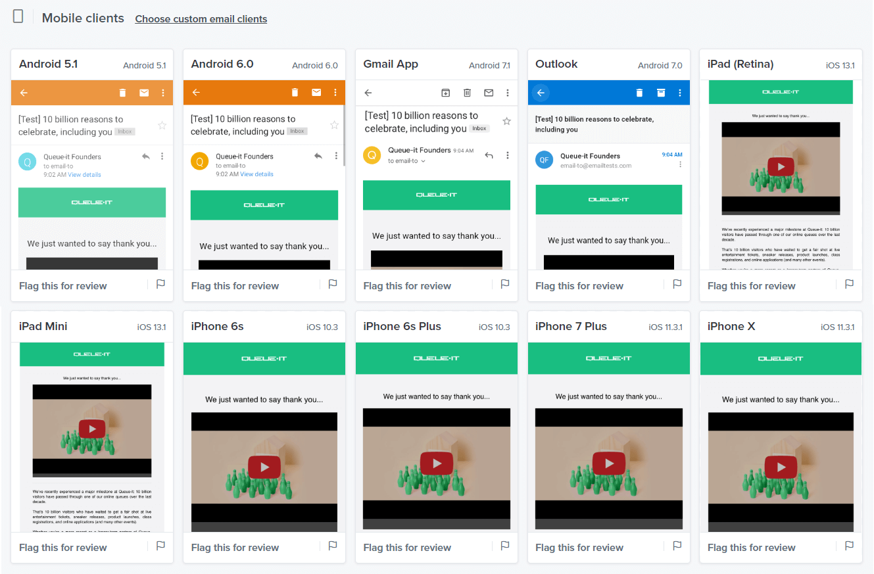Click View details in Android 6.0 preview
Viewport: 874px width, 574px height.
pyautogui.click(x=256, y=174)
